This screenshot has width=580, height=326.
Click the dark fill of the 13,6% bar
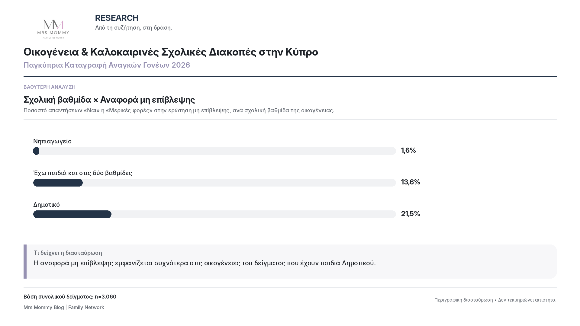tap(58, 183)
